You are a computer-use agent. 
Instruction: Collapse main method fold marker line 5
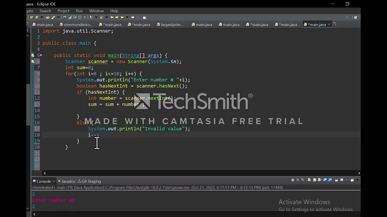coord(41,55)
